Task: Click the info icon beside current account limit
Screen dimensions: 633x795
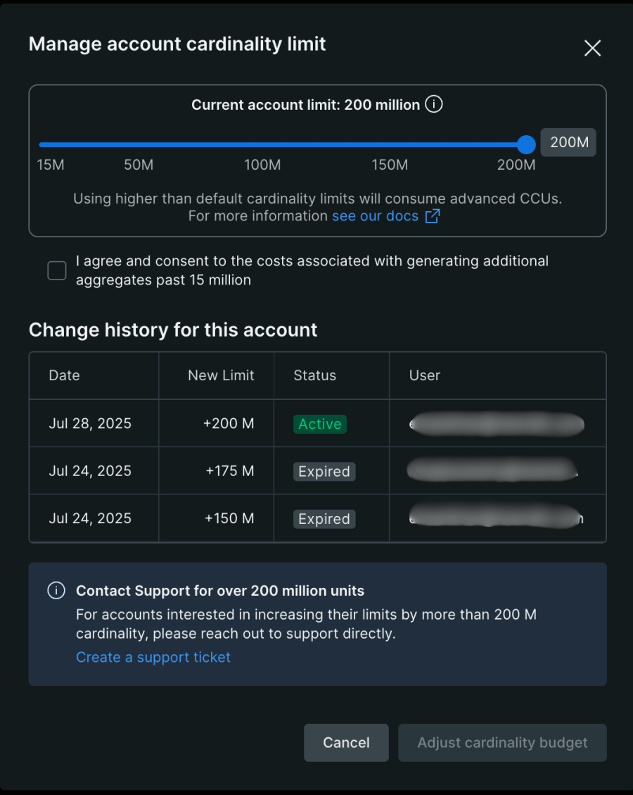Action: tap(433, 104)
